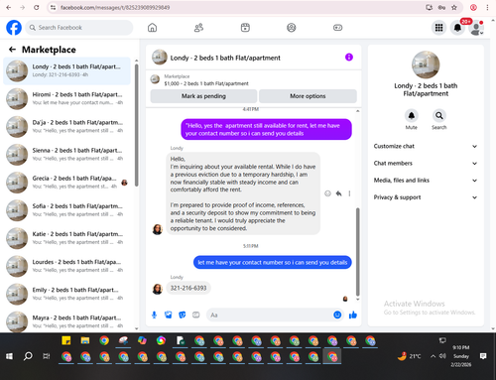Expand Media, files and links section

click(x=426, y=181)
